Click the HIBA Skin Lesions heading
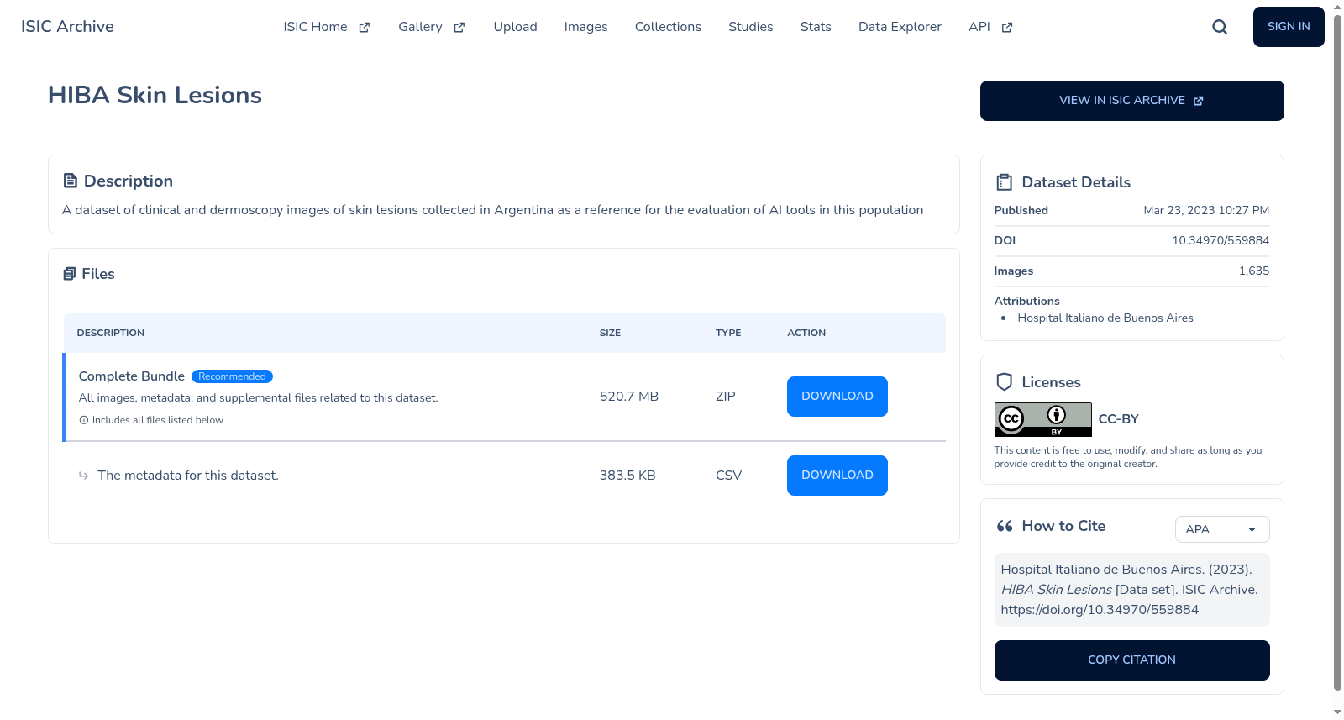The height and width of the screenshot is (720, 1344). pyautogui.click(x=155, y=95)
